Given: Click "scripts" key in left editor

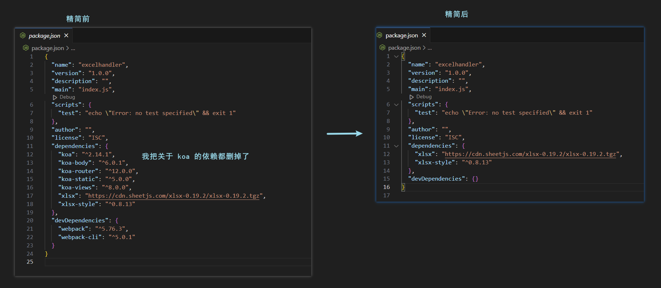Looking at the screenshot, I should pyautogui.click(x=66, y=105).
